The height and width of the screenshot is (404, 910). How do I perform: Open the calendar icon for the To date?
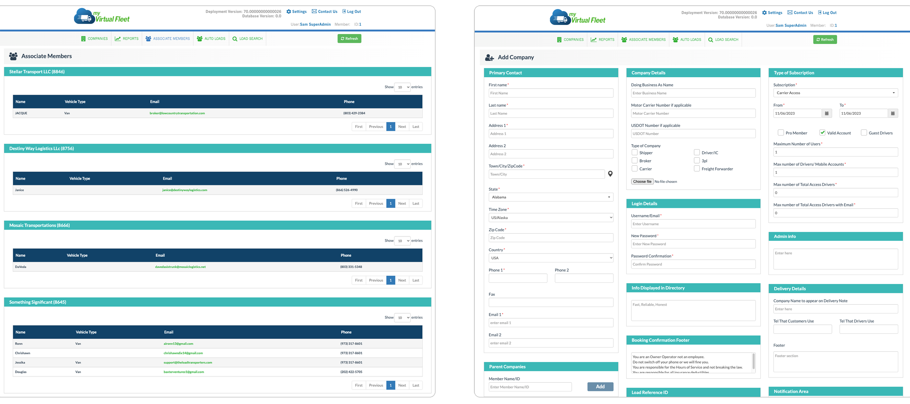tap(893, 113)
